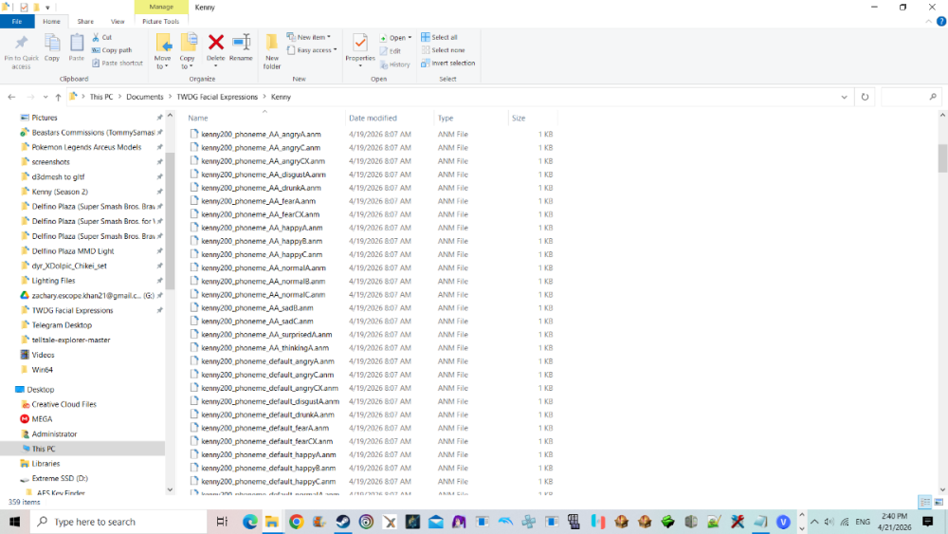The height and width of the screenshot is (534, 948).
Task: Click Invert selection button
Action: click(x=448, y=63)
